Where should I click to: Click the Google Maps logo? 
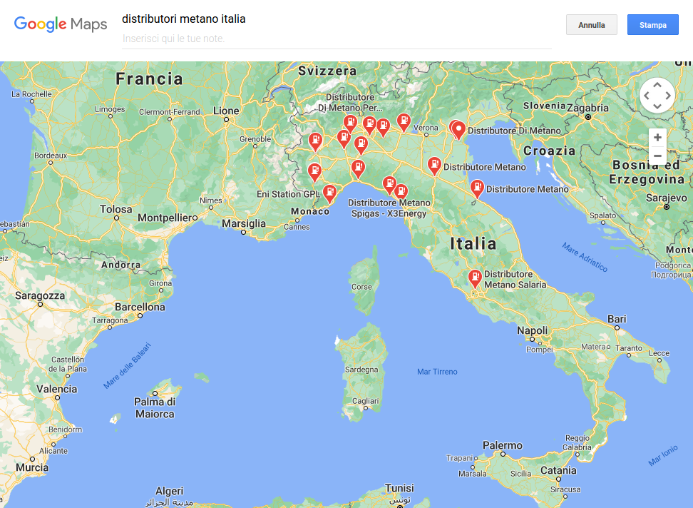[x=61, y=24]
